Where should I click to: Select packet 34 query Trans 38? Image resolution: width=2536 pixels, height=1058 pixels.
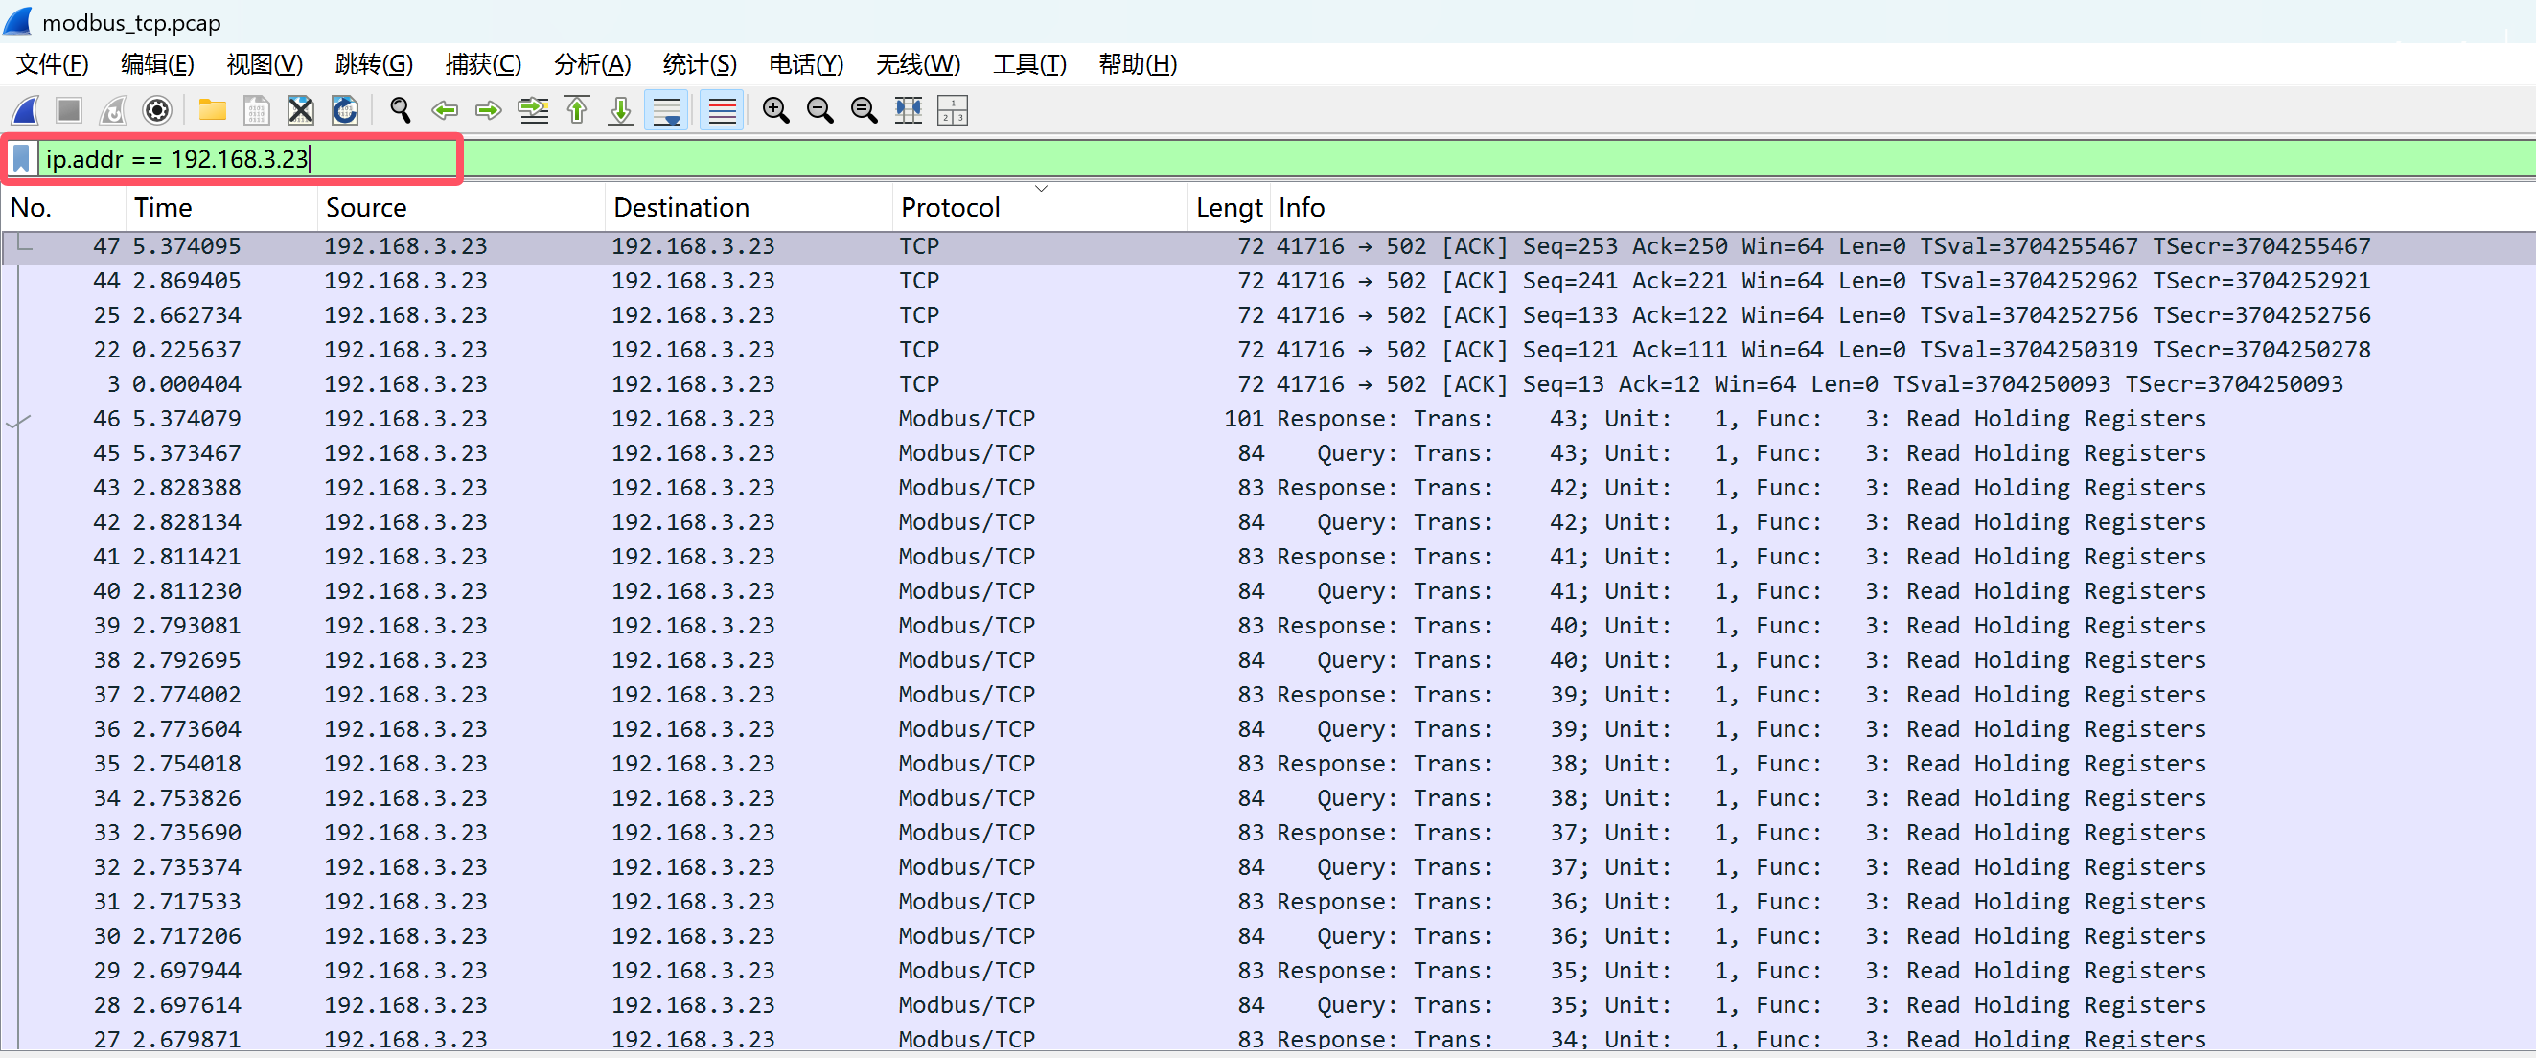pos(1268,797)
